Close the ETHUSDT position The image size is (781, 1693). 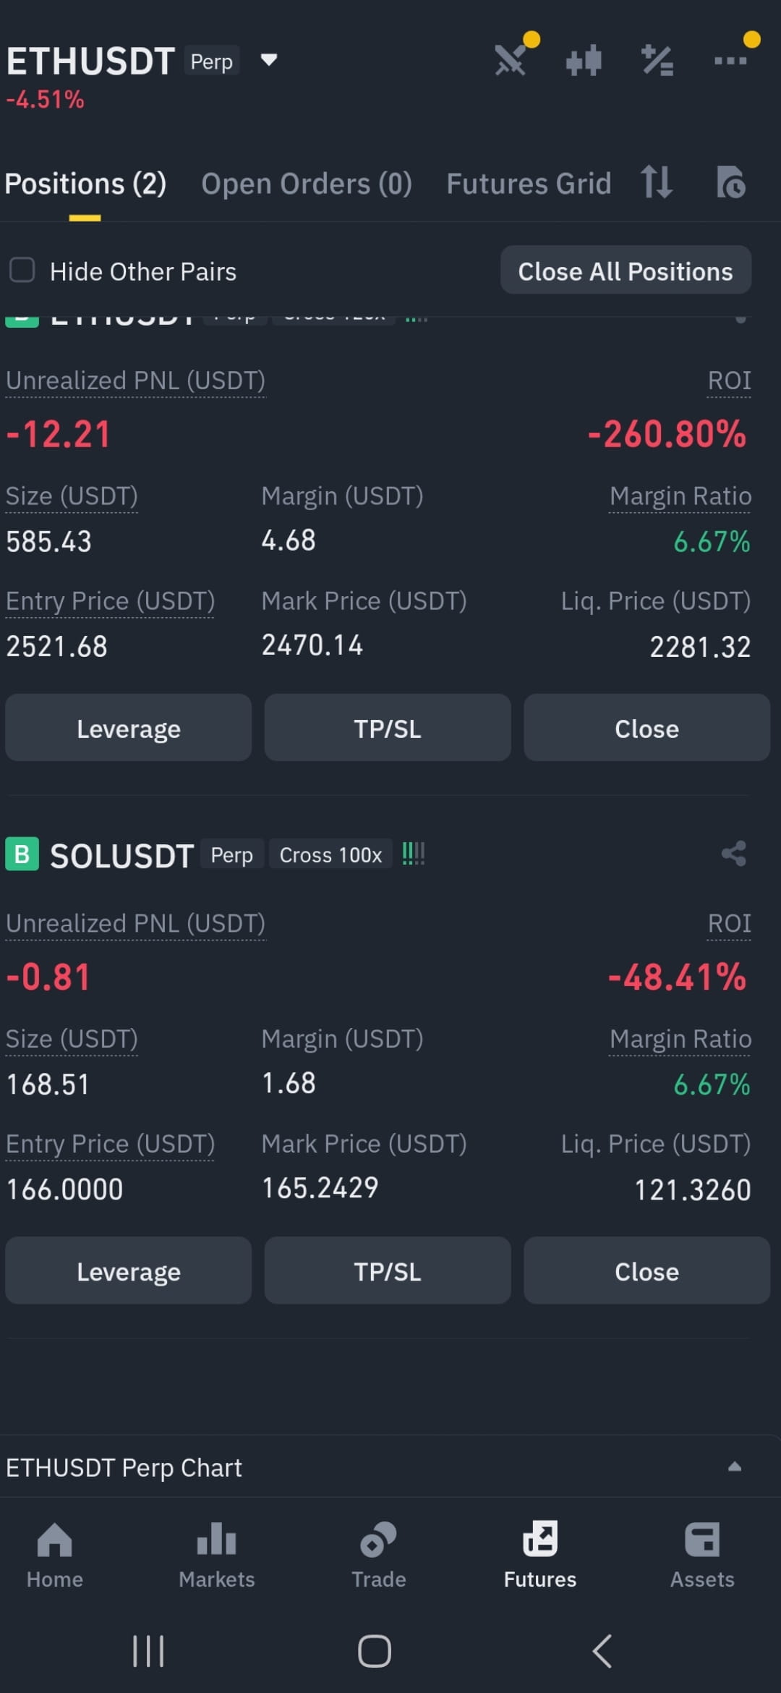[646, 728]
